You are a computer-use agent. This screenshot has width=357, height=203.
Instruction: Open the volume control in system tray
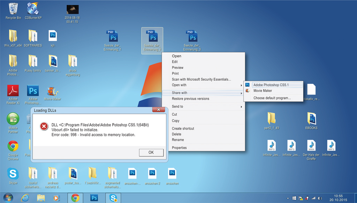tap(320, 198)
